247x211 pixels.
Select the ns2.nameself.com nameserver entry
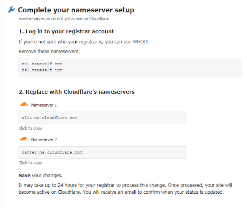pos(42,70)
